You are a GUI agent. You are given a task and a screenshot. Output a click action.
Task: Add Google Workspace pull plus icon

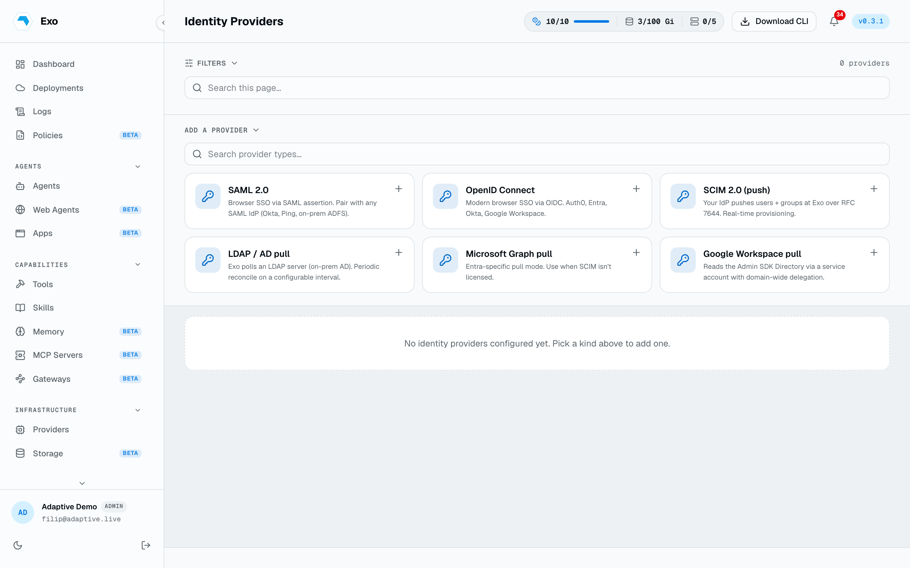(x=874, y=253)
